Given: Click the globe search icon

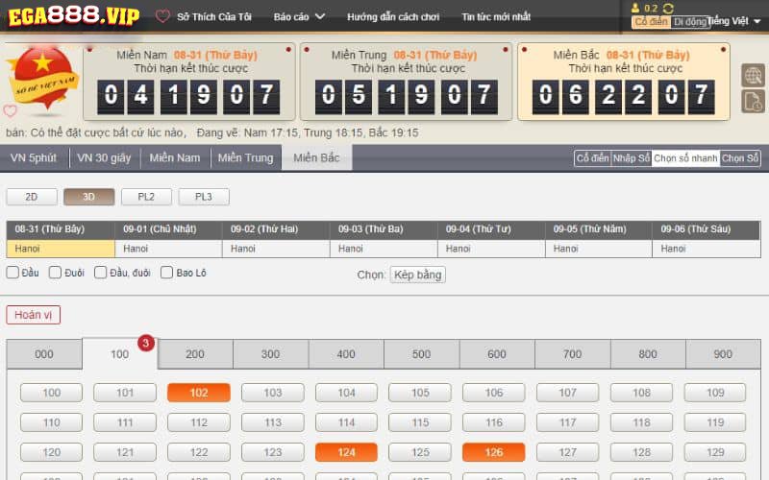Looking at the screenshot, I should tap(753, 76).
